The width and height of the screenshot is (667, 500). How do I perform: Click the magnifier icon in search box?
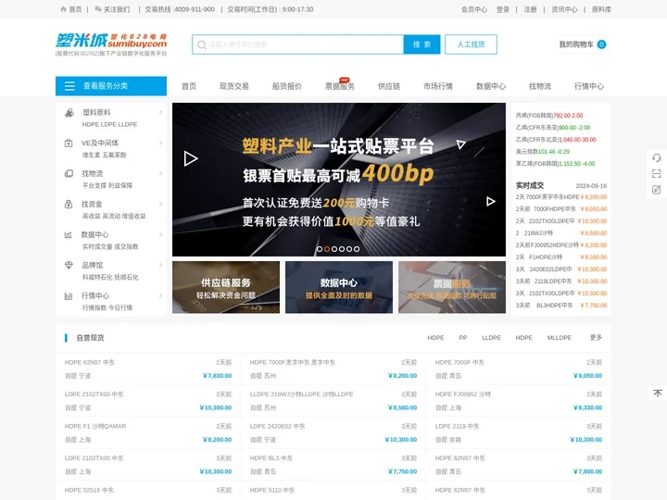(x=202, y=44)
